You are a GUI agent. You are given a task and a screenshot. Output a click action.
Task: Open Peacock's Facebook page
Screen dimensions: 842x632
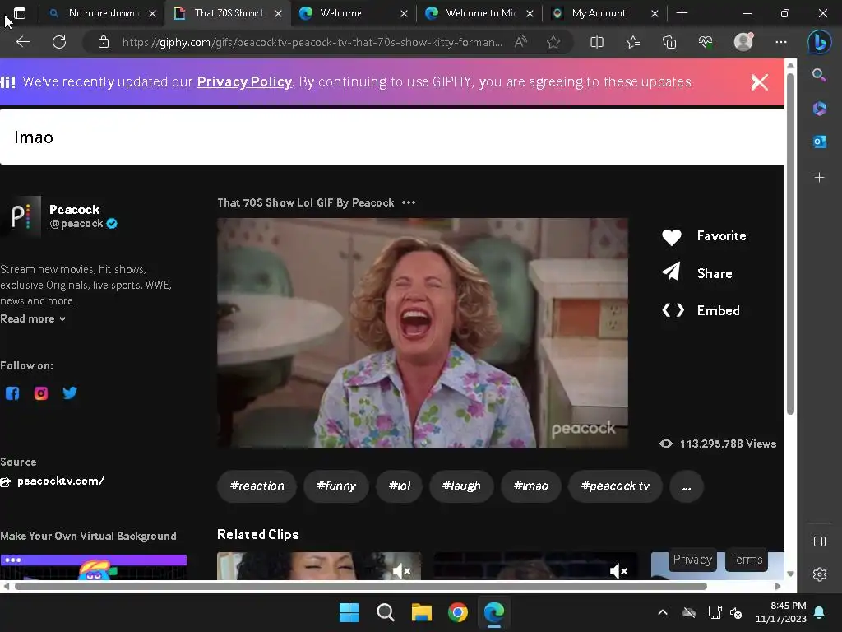pos(12,393)
